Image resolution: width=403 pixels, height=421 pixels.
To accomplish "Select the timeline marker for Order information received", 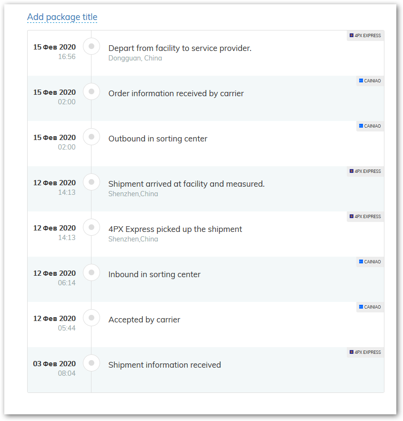I will [x=91, y=91].
